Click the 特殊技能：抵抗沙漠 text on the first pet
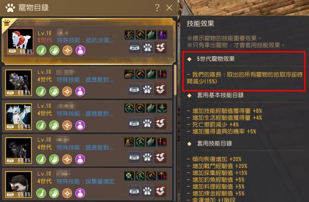Viewport: 309px width, 202px height. click(x=85, y=40)
